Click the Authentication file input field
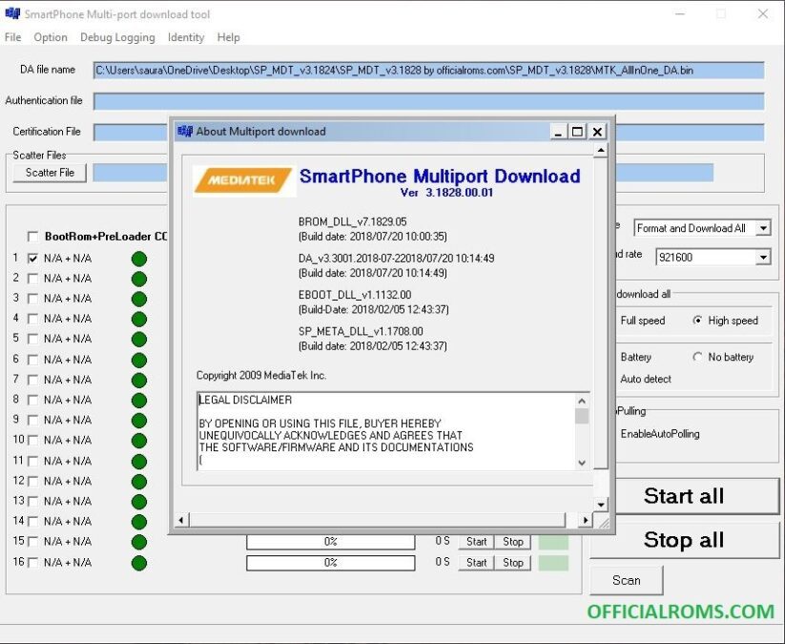Image resolution: width=785 pixels, height=644 pixels. pyautogui.click(x=428, y=101)
